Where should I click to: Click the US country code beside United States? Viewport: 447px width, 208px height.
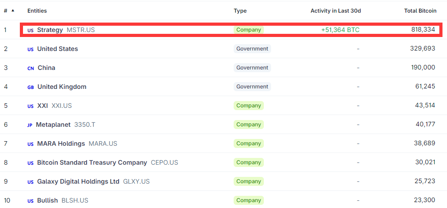[30, 49]
